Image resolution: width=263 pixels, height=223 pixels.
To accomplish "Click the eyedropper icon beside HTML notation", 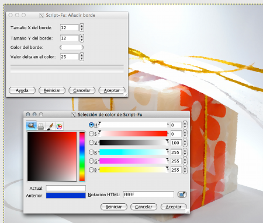I will (182, 194).
